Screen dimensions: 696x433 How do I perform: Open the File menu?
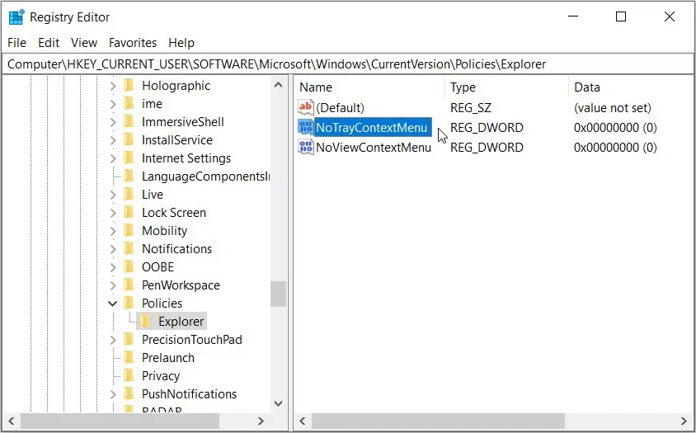[16, 43]
